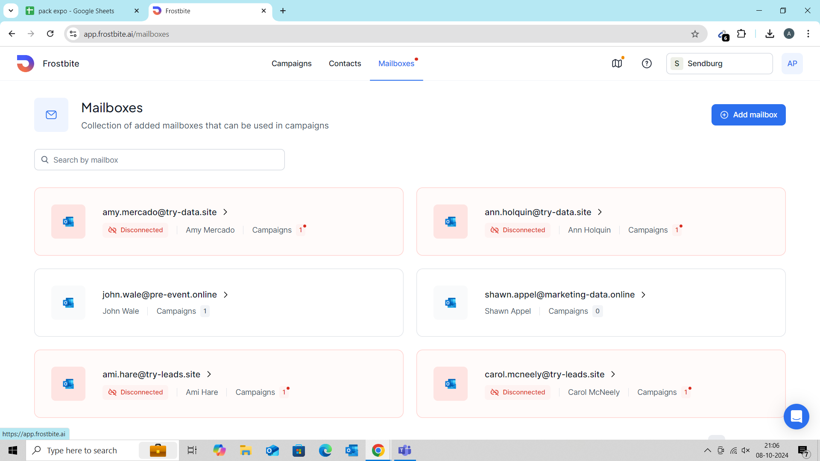Open the chat support bubble
820x461 pixels.
796,416
